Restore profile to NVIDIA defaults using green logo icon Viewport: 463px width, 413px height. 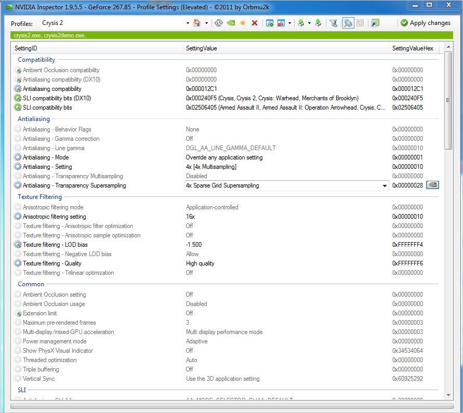point(231,23)
